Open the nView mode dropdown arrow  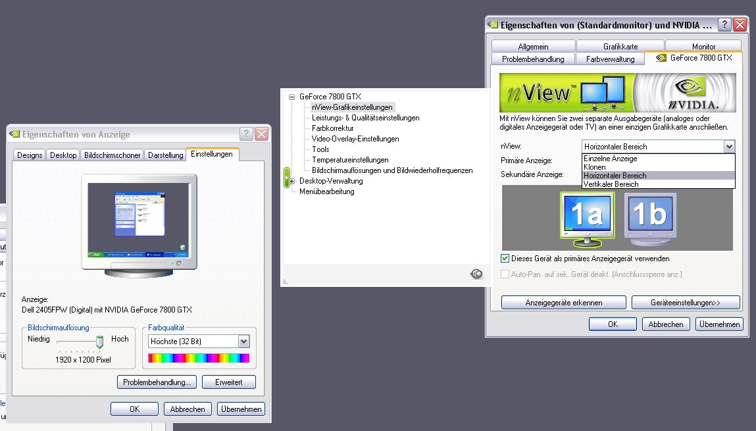tap(729, 147)
